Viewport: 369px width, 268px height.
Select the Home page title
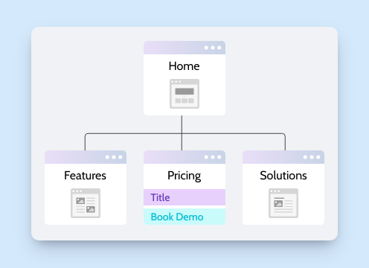[x=184, y=66]
